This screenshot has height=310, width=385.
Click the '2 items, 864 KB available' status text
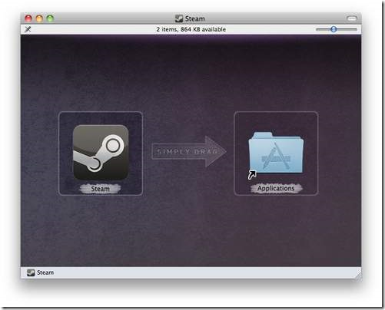tap(191, 29)
